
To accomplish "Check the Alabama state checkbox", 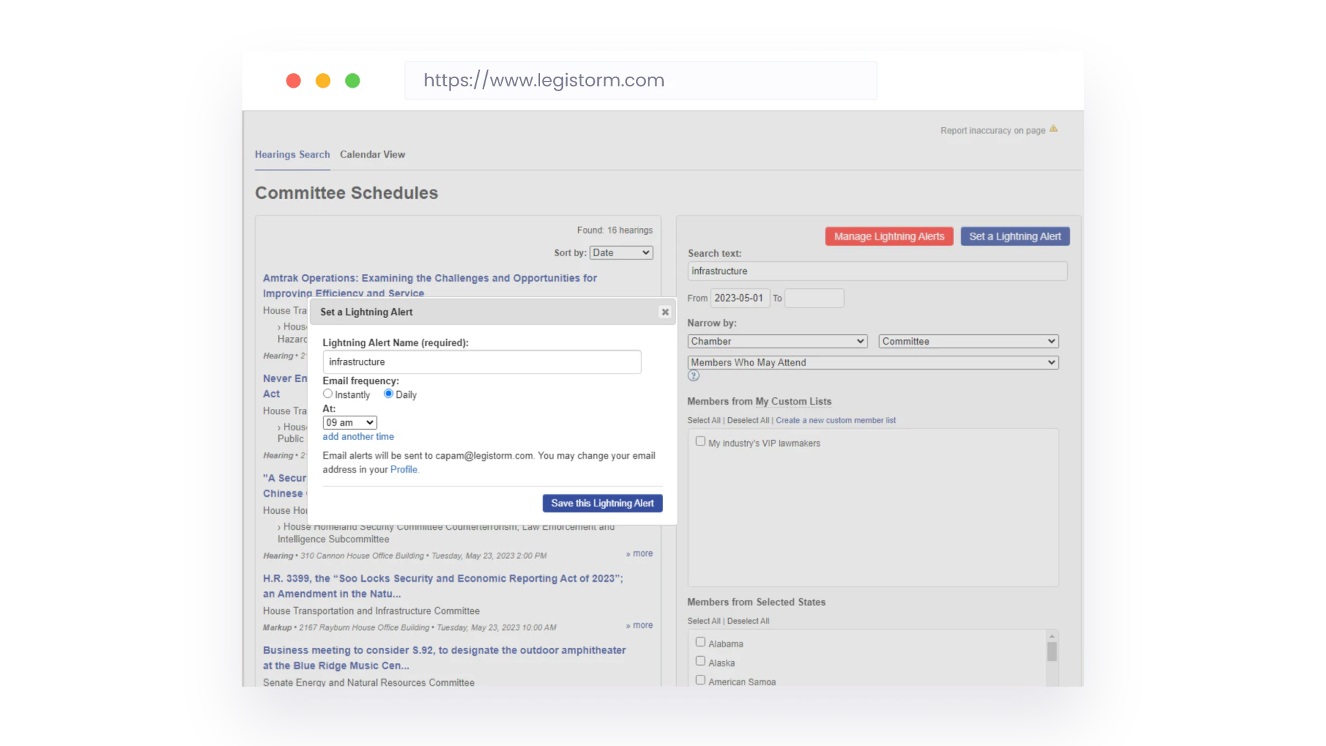I will coord(700,641).
